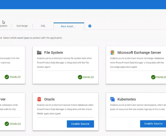
Task: Click the File System description text
Action: [x=64, y=62]
